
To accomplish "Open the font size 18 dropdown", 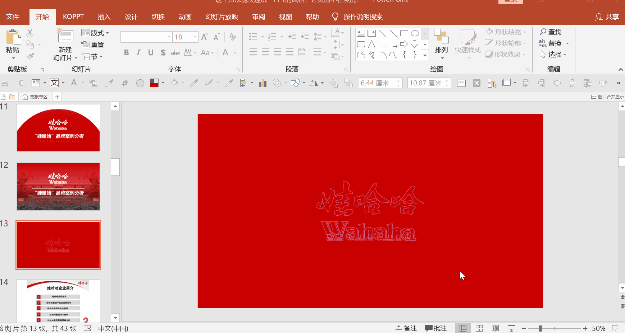I will pos(195,37).
